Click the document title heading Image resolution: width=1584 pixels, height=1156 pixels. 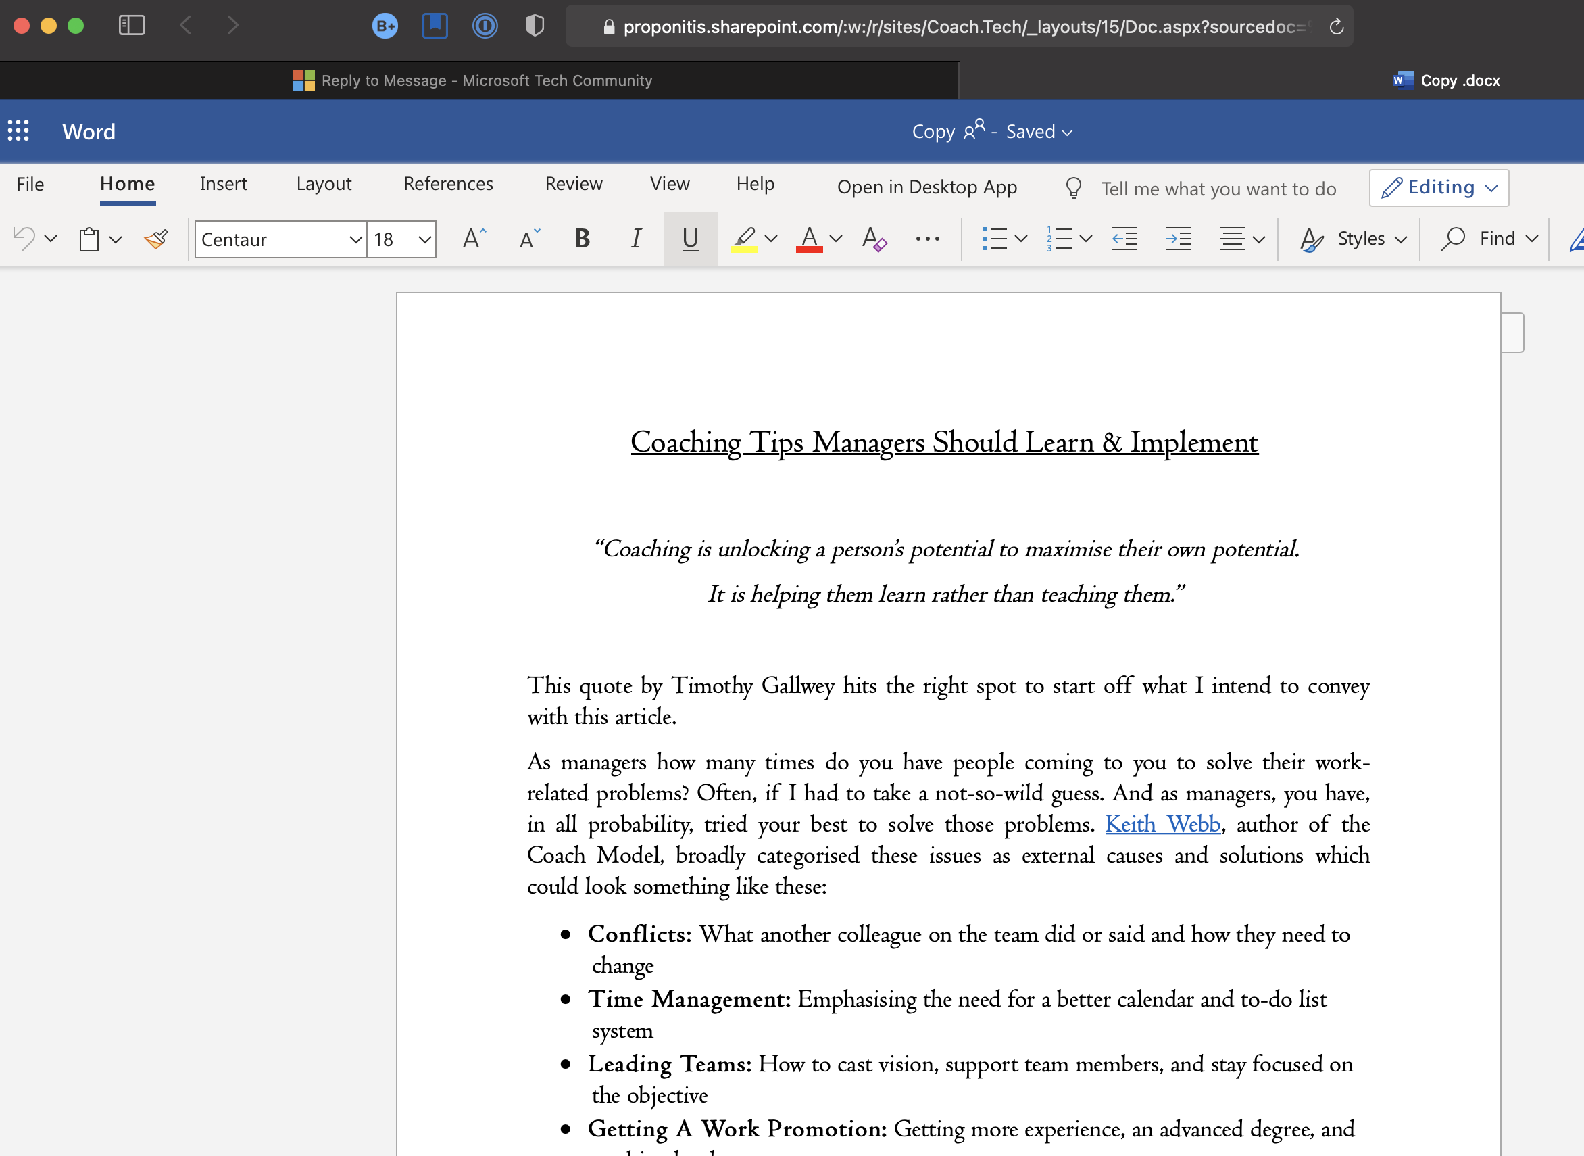944,442
